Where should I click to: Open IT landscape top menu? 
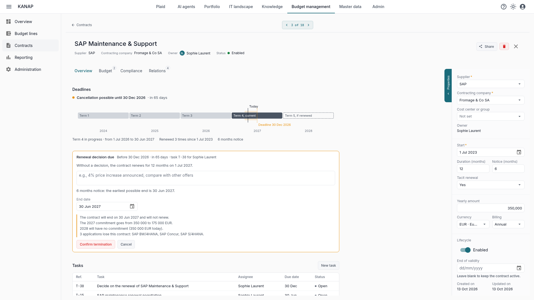click(x=241, y=7)
